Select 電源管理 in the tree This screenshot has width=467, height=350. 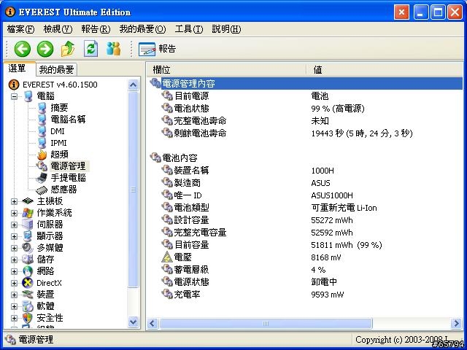pyautogui.click(x=68, y=166)
